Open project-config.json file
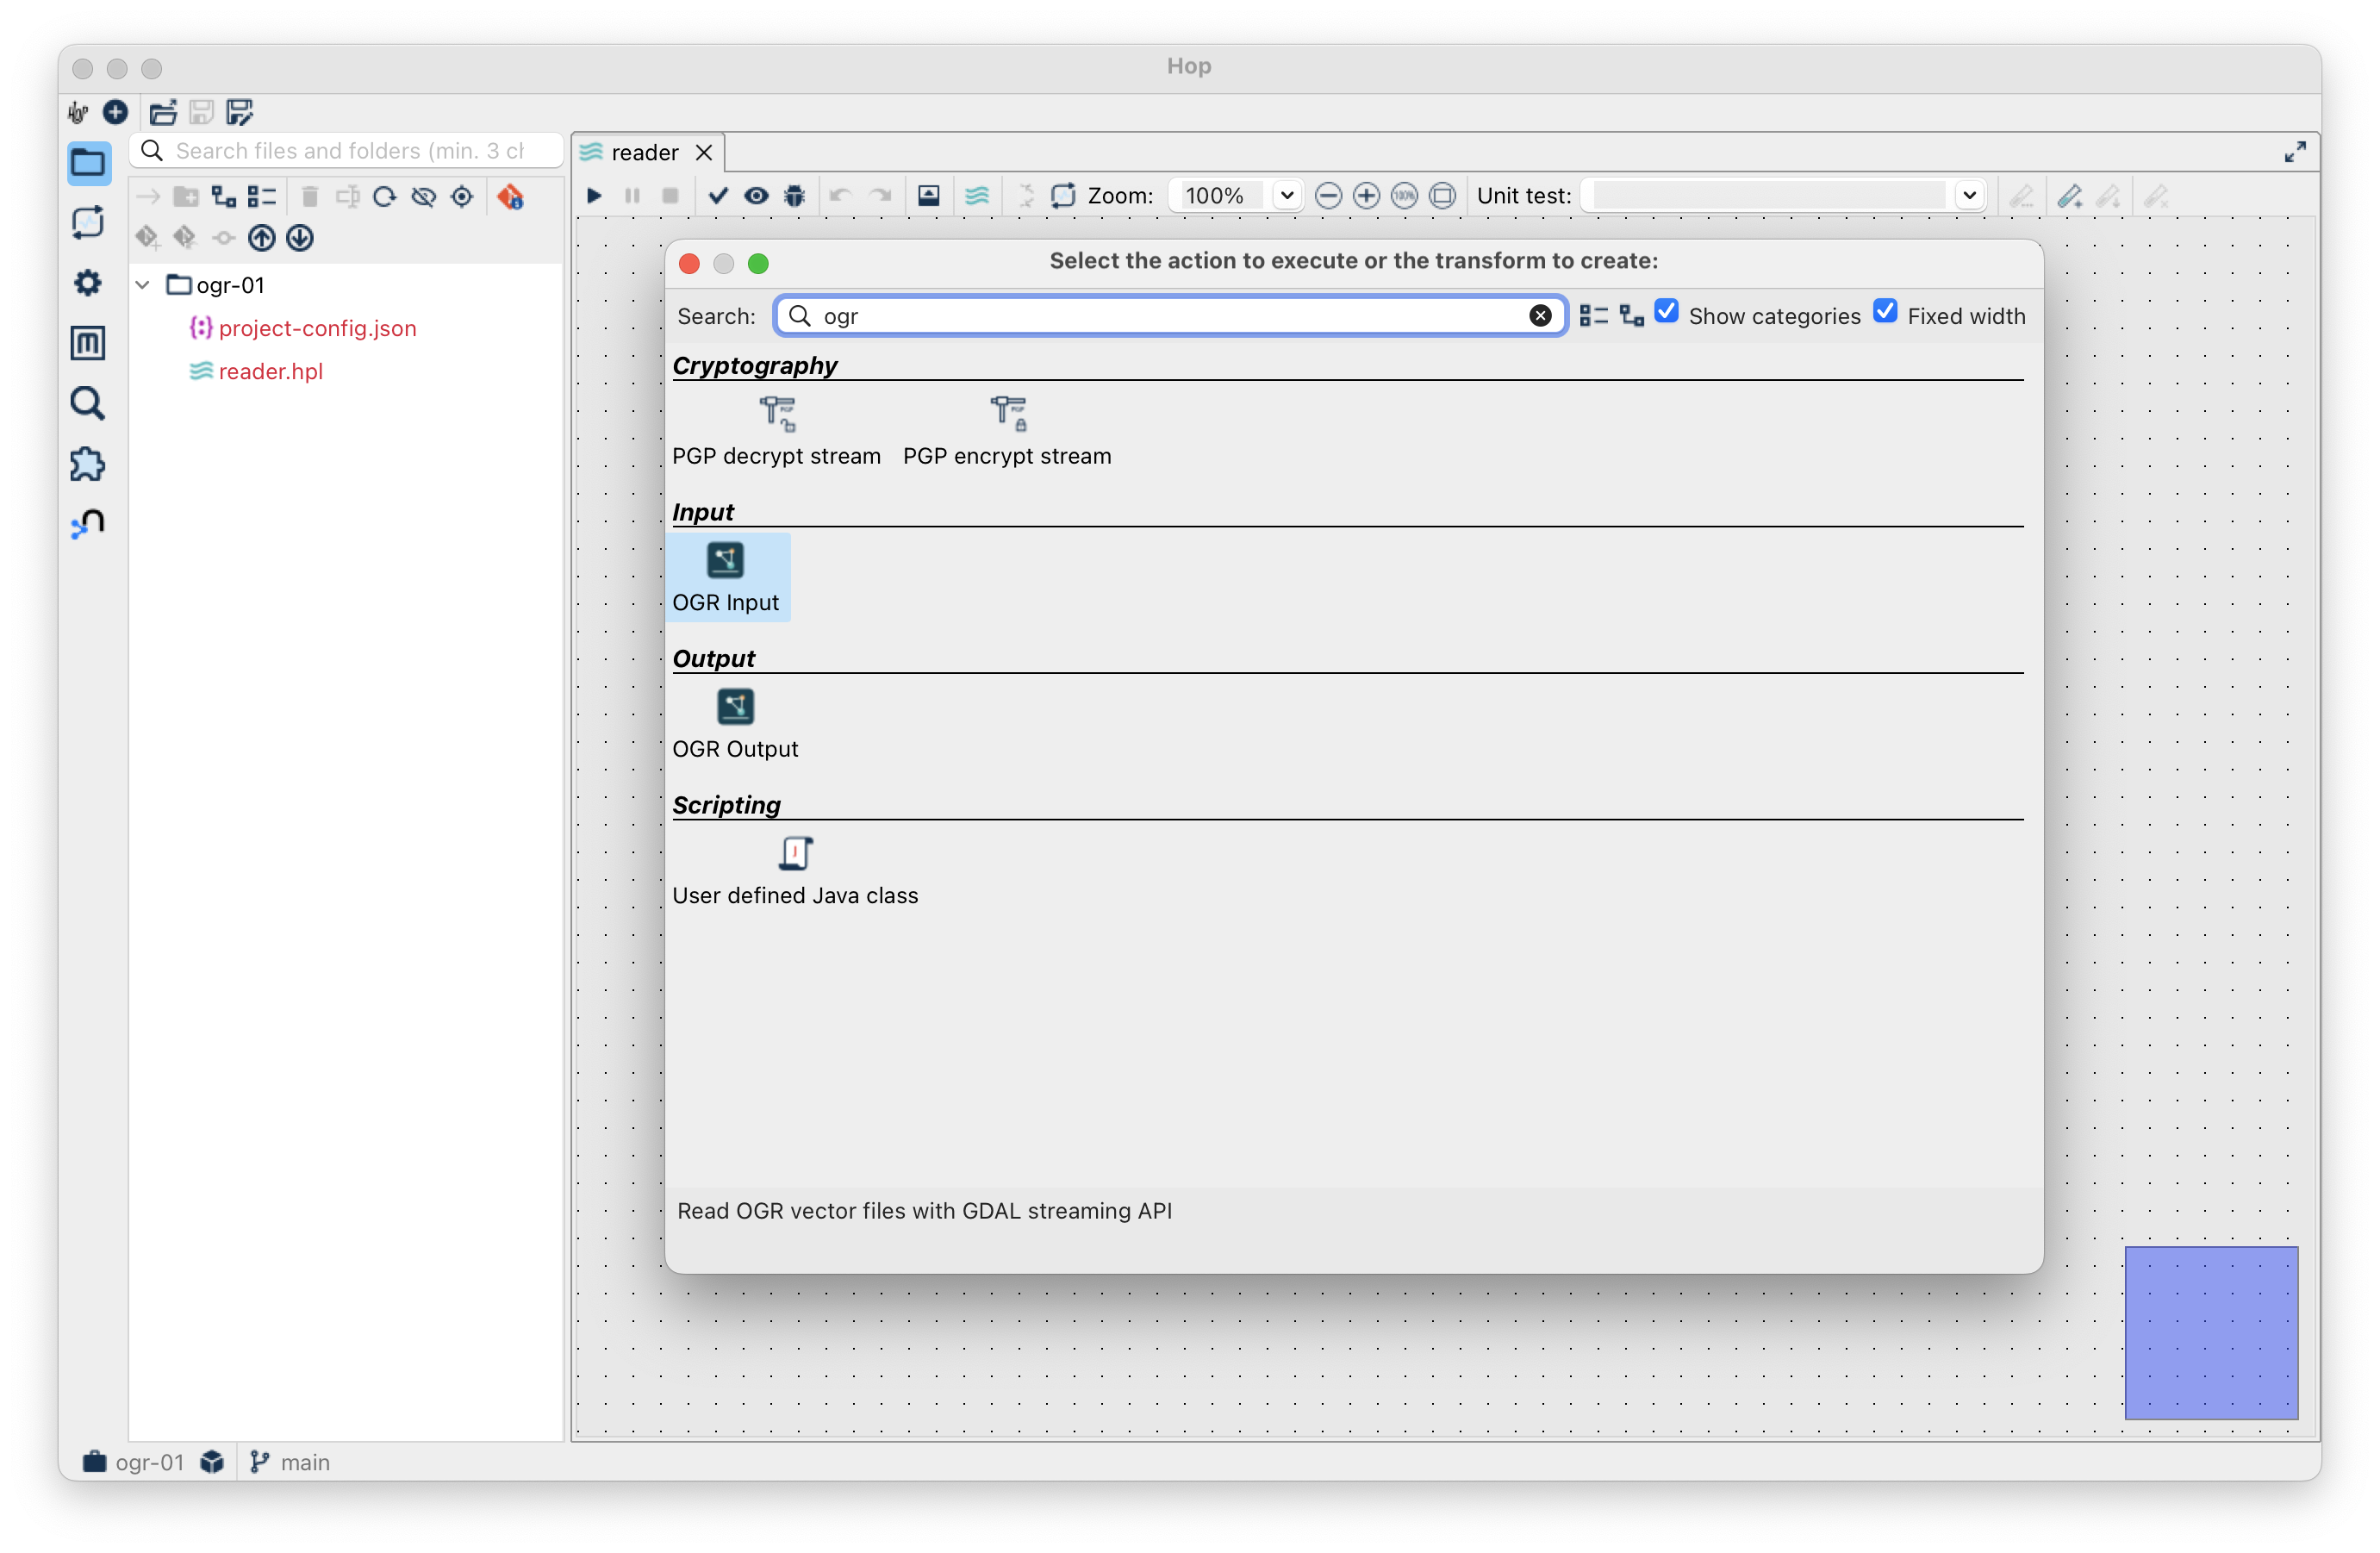The image size is (2380, 1553). pyautogui.click(x=317, y=328)
